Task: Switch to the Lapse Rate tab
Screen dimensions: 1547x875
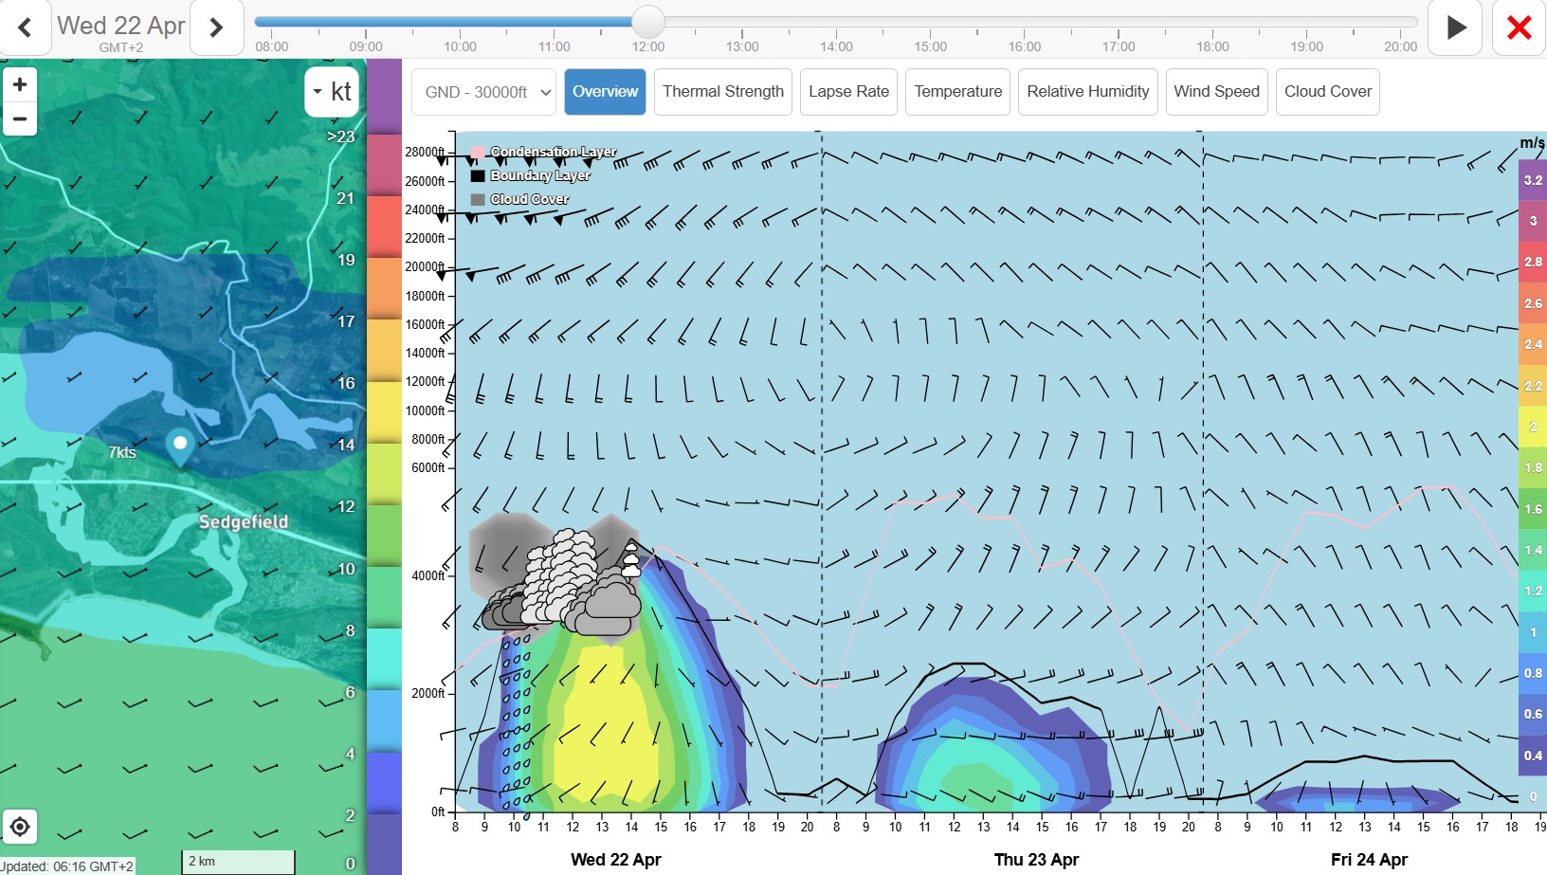Action: [x=848, y=92]
